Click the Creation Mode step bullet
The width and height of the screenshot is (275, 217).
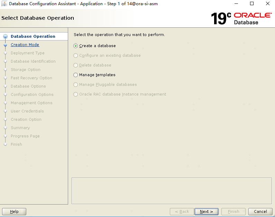pyautogui.click(x=6, y=45)
